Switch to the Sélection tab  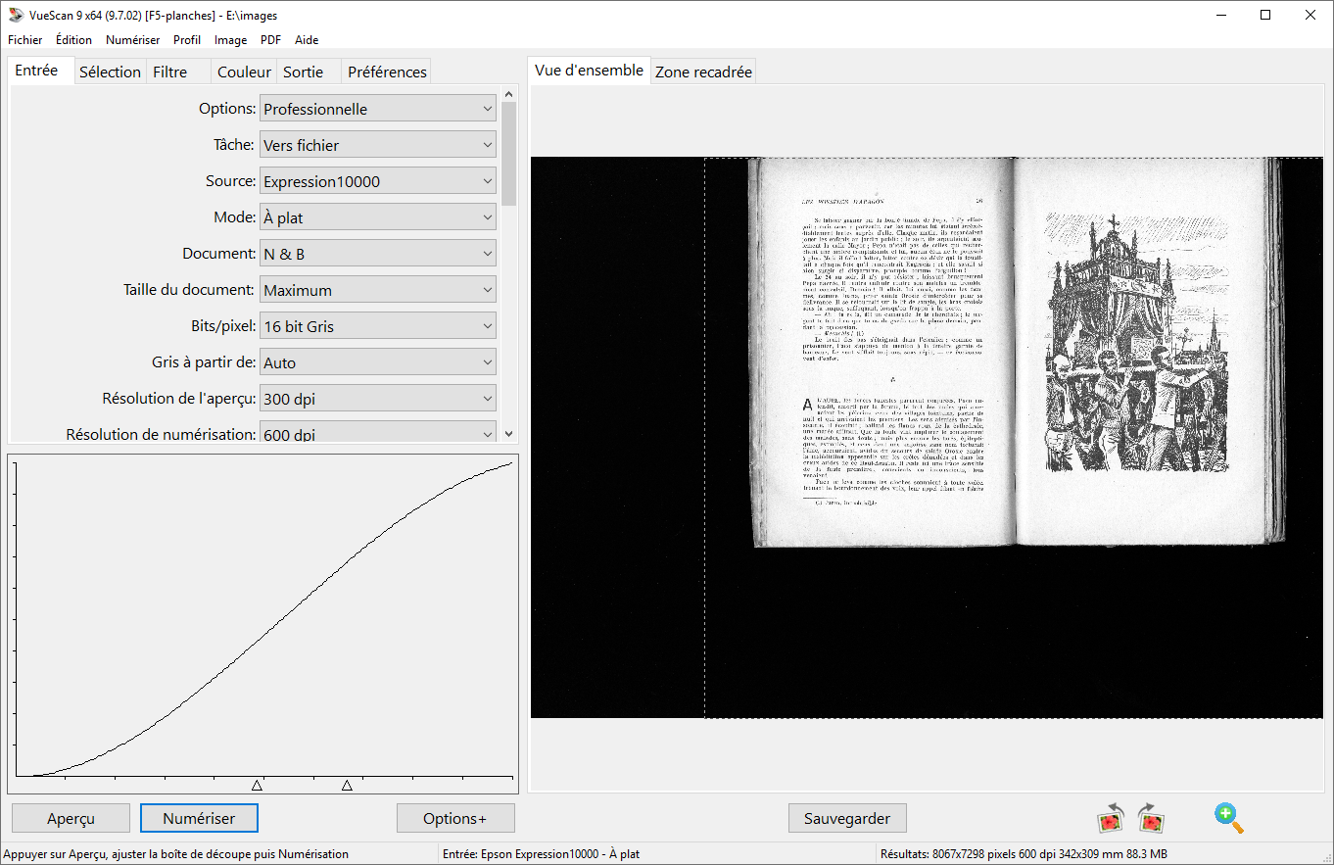[x=110, y=72]
